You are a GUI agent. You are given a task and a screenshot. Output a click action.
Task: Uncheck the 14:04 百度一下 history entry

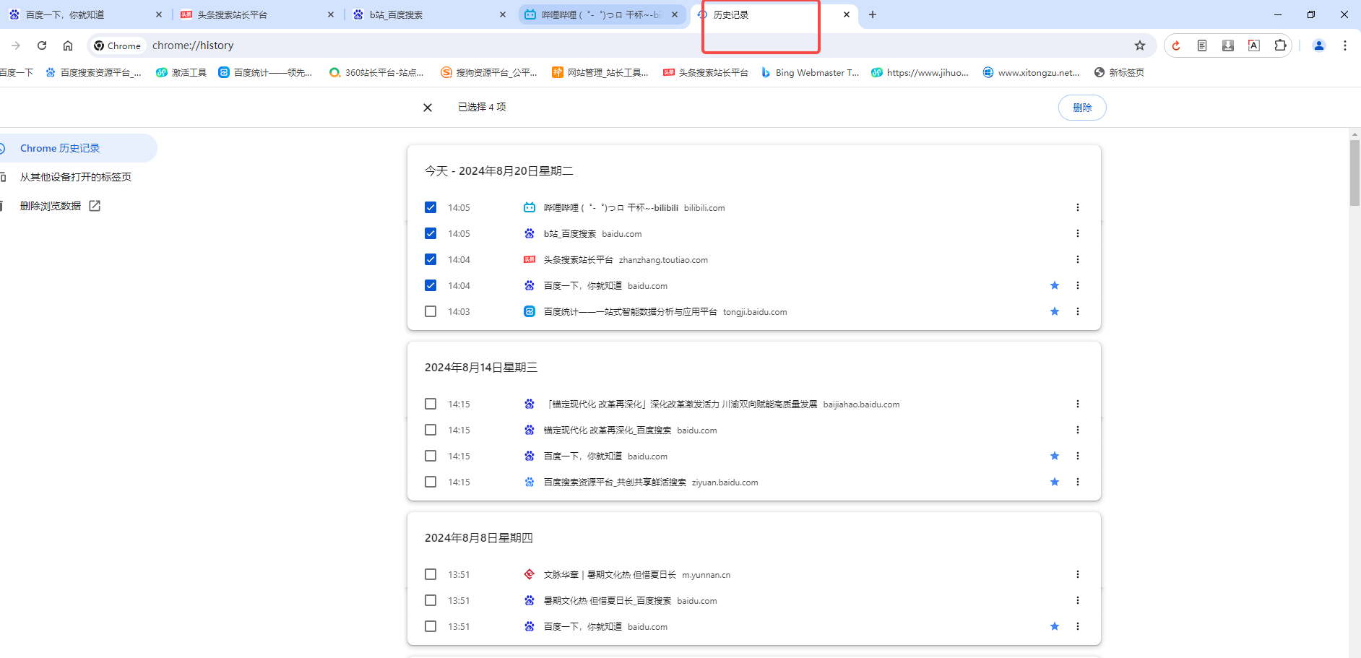point(431,285)
